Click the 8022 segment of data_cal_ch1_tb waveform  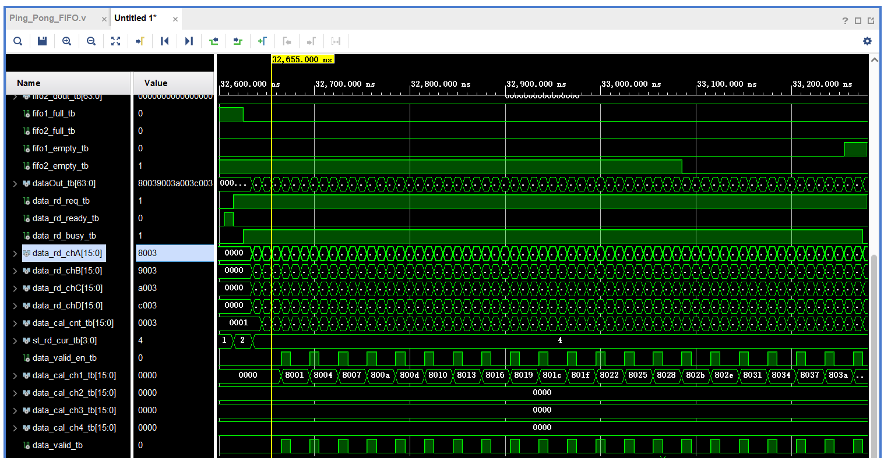pyautogui.click(x=609, y=375)
